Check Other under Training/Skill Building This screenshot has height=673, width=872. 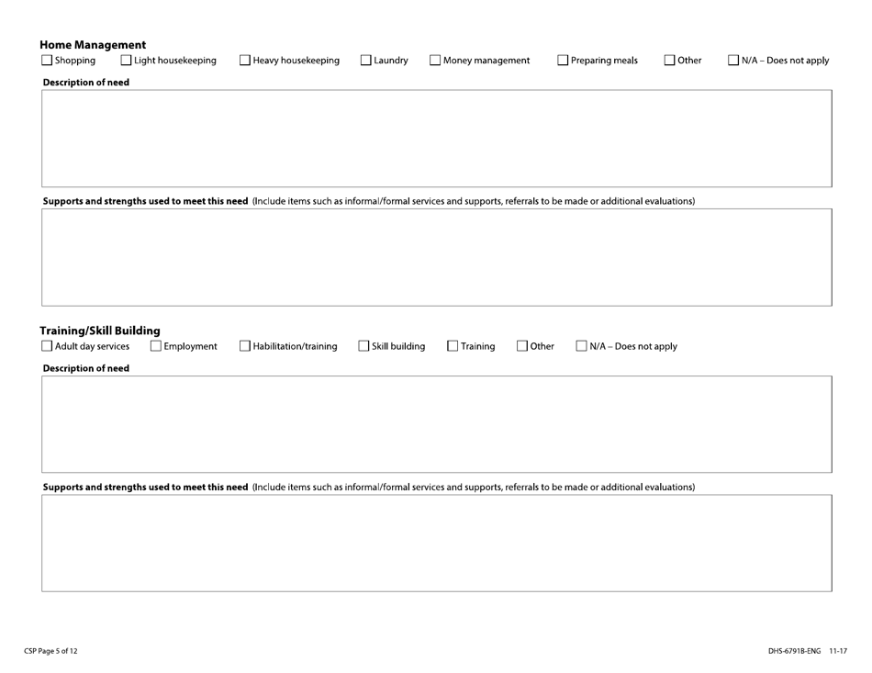pyautogui.click(x=522, y=346)
